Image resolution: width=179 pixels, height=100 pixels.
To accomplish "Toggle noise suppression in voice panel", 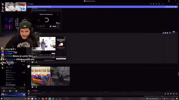I will click(21, 88).
